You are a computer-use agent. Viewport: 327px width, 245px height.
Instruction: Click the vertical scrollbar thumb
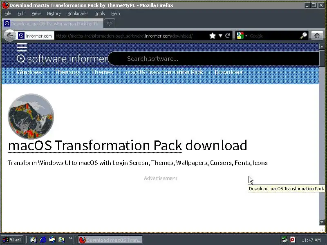coord(322,58)
